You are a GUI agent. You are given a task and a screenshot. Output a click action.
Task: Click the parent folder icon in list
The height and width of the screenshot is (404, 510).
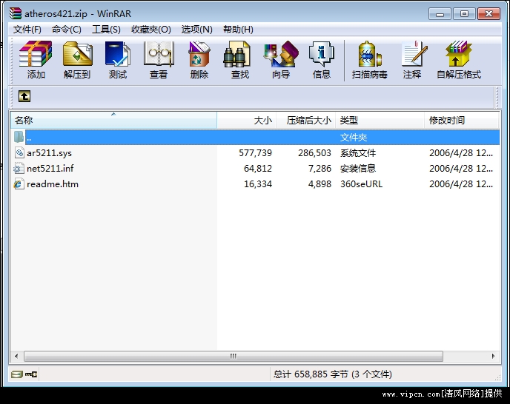(19, 137)
